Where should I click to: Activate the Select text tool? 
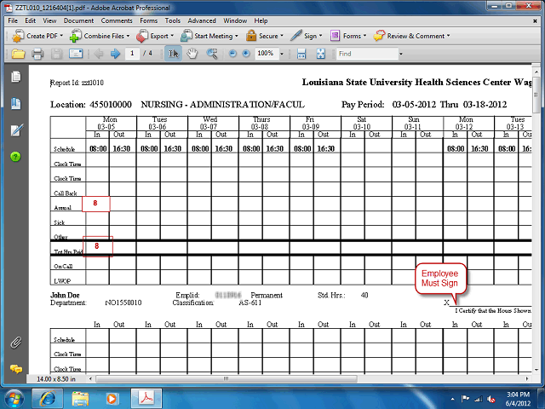click(173, 54)
